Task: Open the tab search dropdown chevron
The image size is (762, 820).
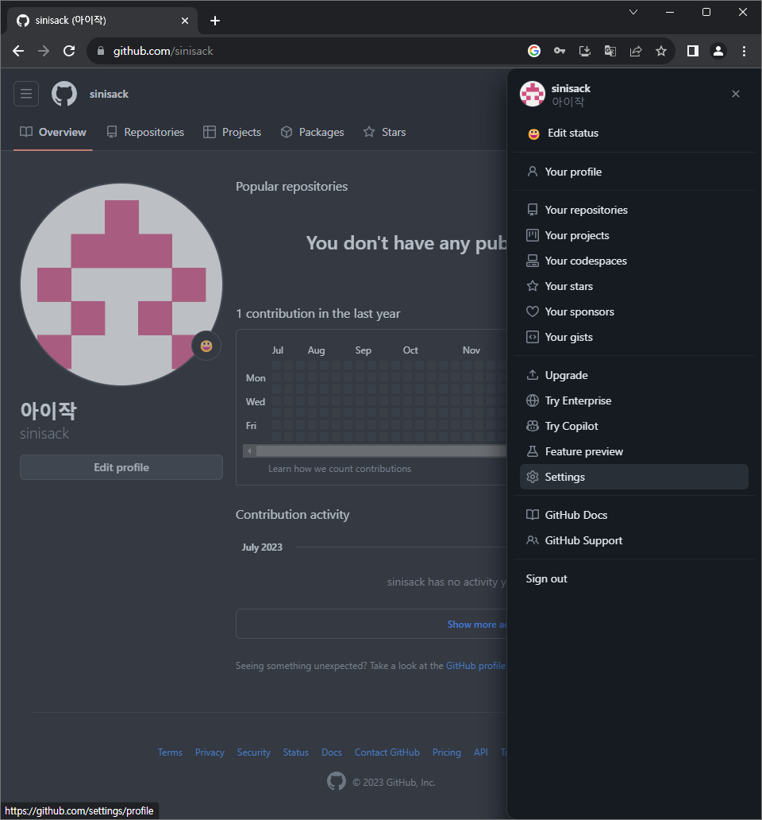Action: (633, 12)
